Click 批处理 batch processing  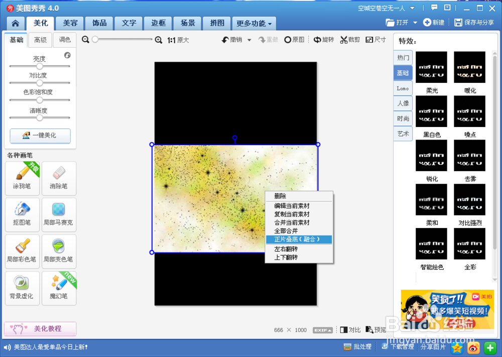pyautogui.click(x=357, y=347)
